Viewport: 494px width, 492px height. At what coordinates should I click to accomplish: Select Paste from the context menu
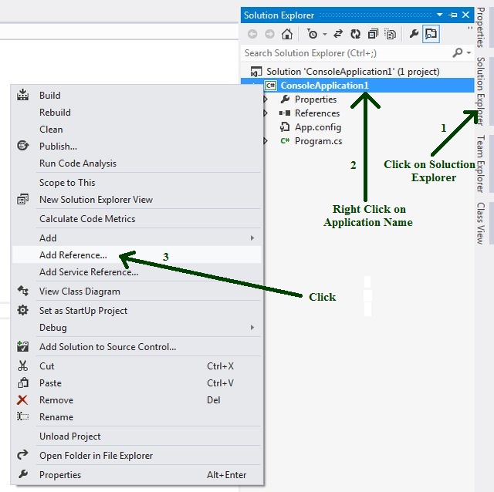[137, 383]
